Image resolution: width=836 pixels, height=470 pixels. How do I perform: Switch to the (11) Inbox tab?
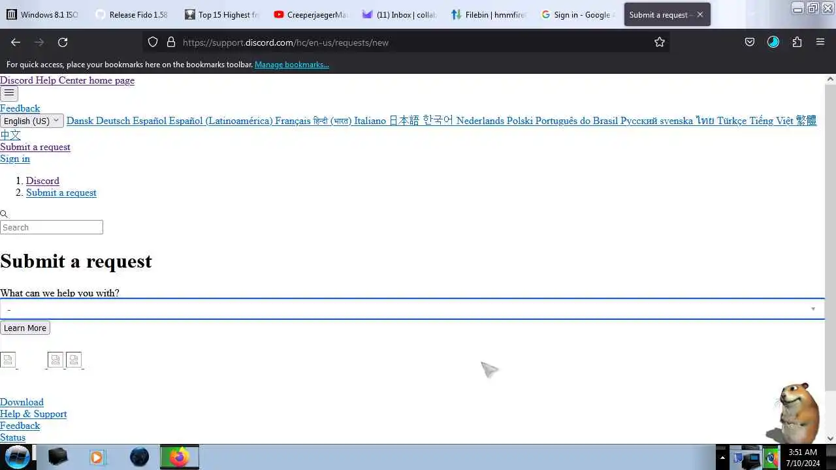pyautogui.click(x=400, y=14)
